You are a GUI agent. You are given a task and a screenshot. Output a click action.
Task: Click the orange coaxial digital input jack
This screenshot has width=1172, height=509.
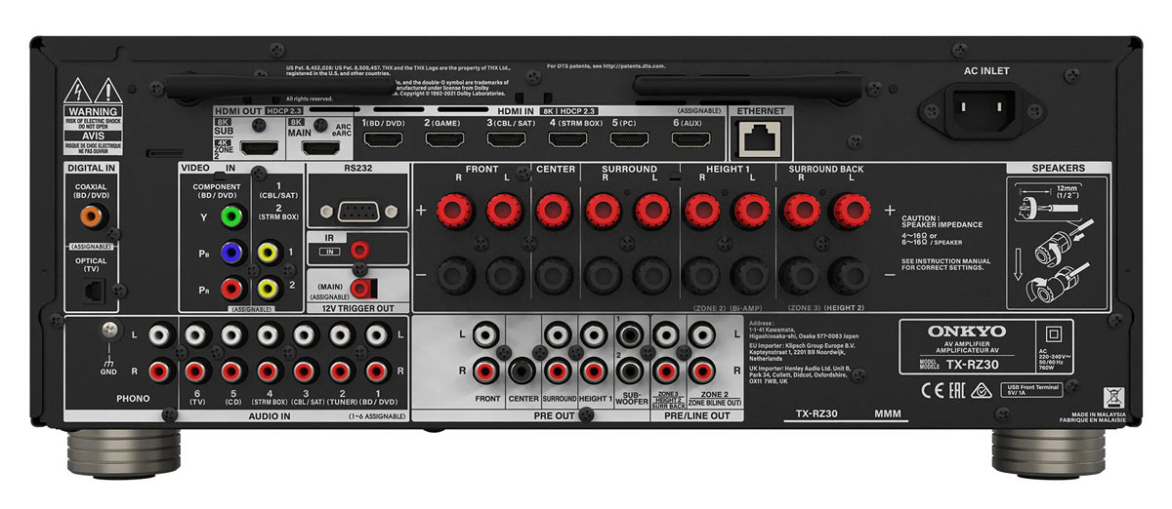(x=90, y=216)
